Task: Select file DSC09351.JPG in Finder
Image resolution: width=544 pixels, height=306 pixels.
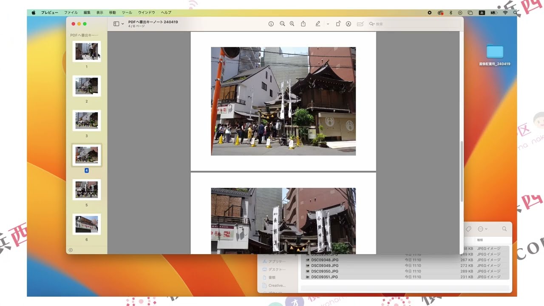Action: [325, 277]
